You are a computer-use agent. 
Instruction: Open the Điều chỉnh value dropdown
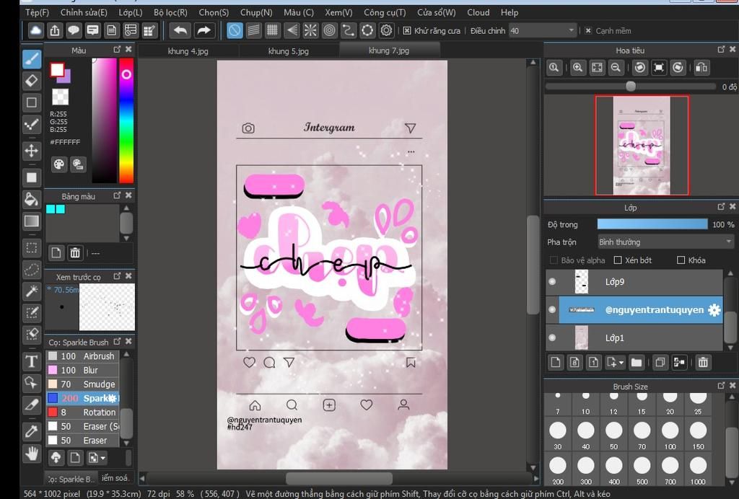(x=543, y=30)
